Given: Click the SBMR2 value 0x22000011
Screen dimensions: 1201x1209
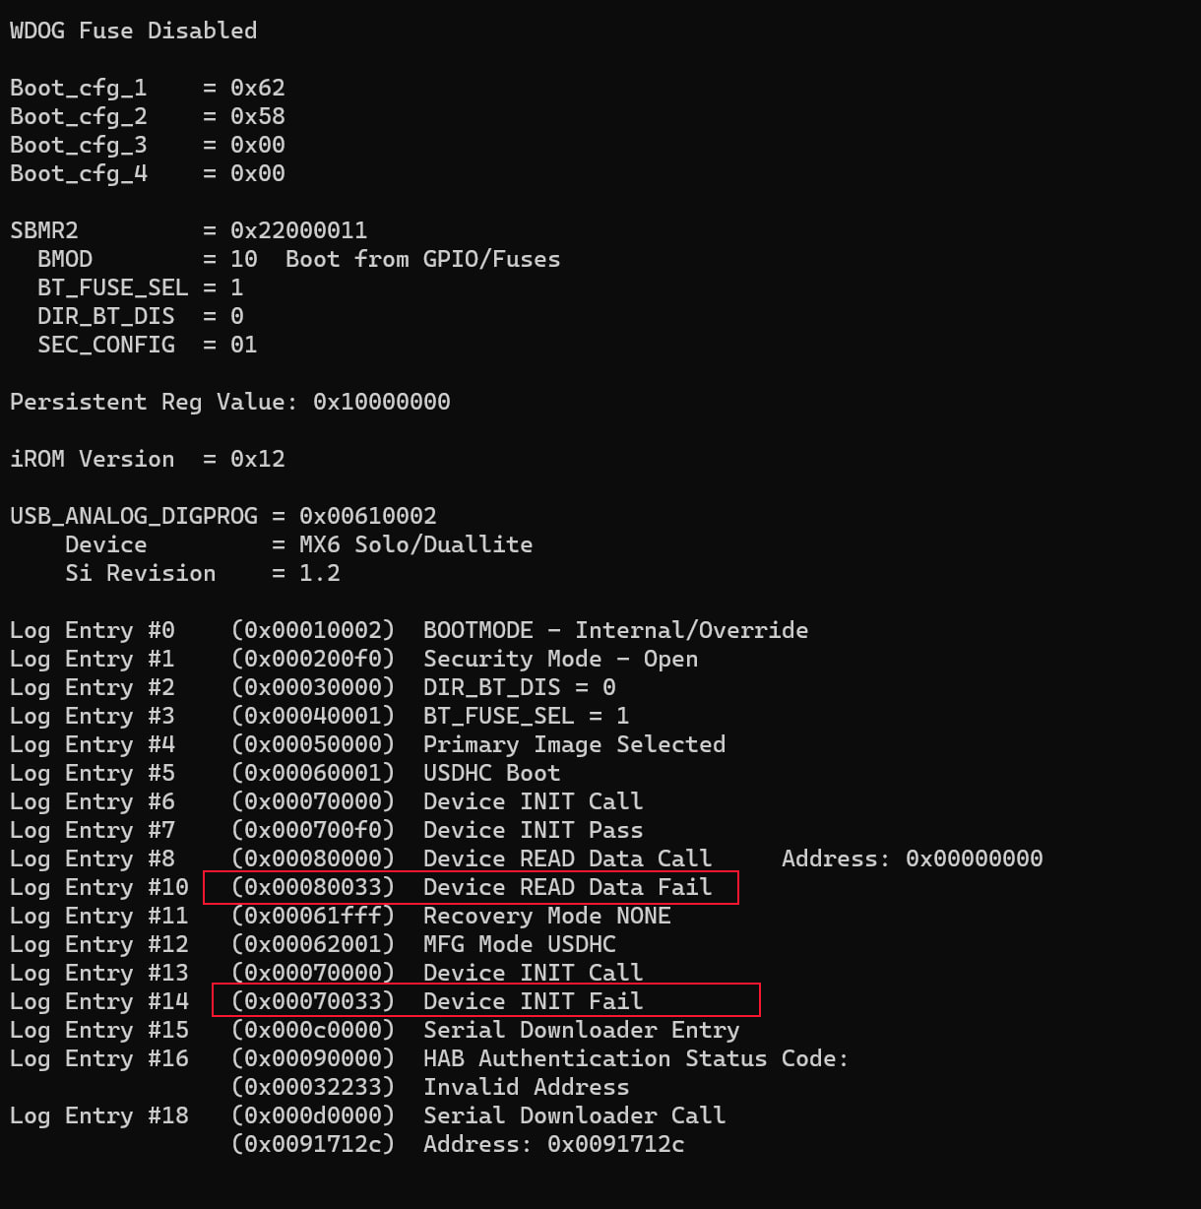Looking at the screenshot, I should [298, 230].
